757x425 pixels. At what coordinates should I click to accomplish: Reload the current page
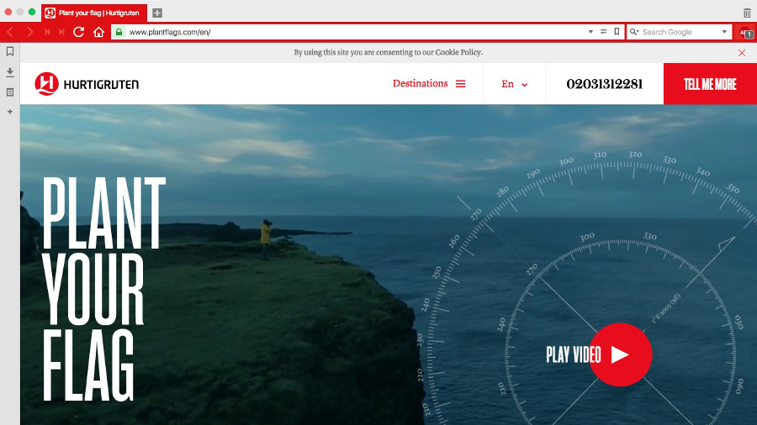coord(79,32)
